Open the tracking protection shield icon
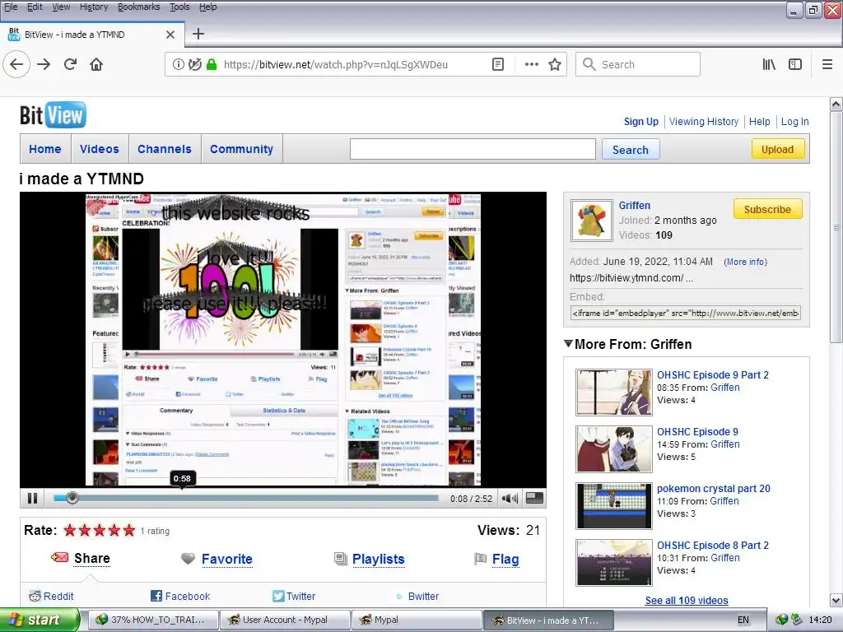Image resolution: width=843 pixels, height=632 pixels. [194, 64]
